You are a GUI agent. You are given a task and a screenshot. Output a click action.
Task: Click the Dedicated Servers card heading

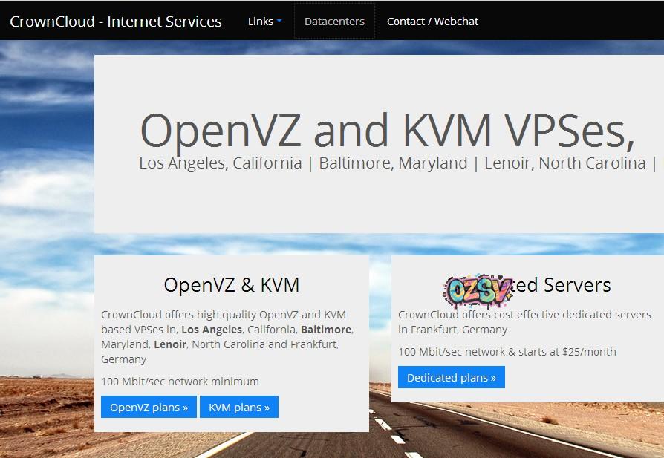coord(527,285)
